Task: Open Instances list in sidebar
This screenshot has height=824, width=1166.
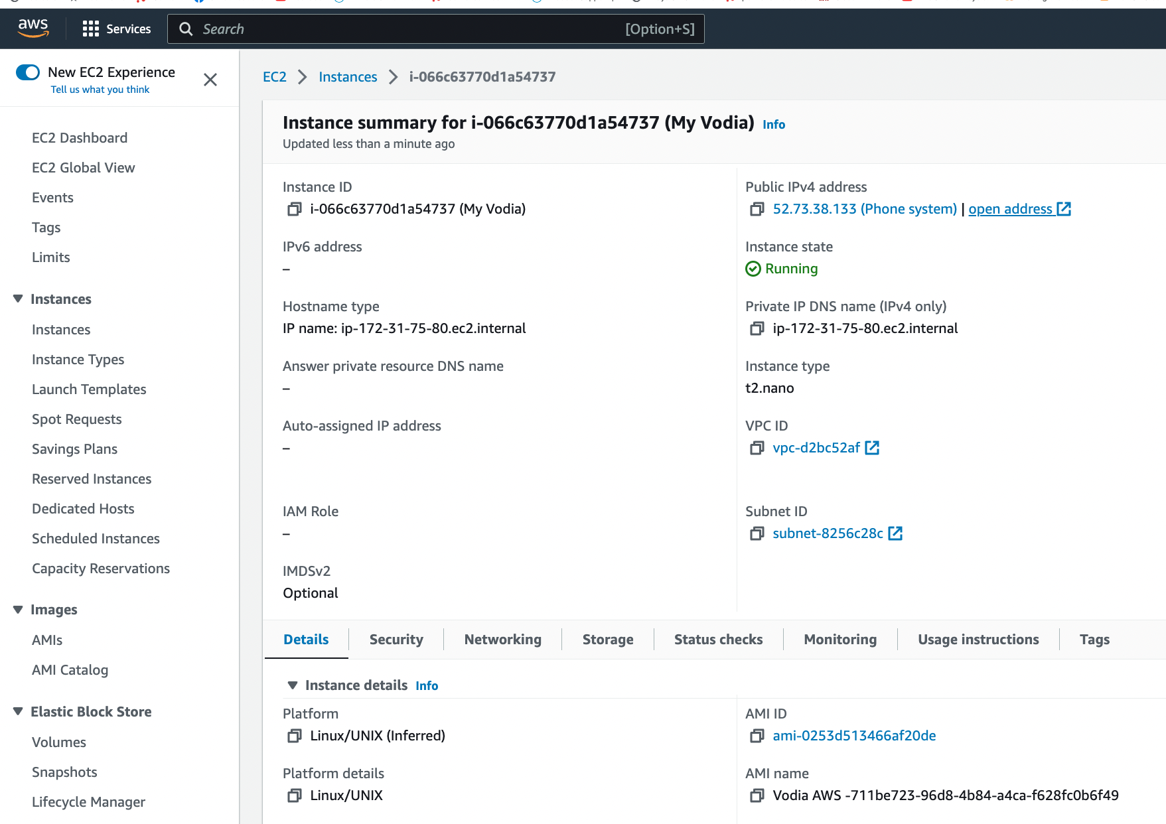Action: click(61, 330)
